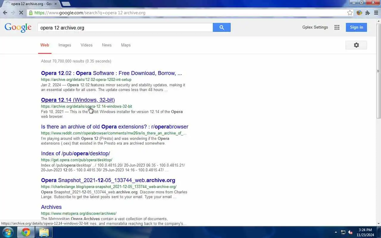Click the get.opera.com/pub/opera/desktop green URL

(x=76, y=160)
